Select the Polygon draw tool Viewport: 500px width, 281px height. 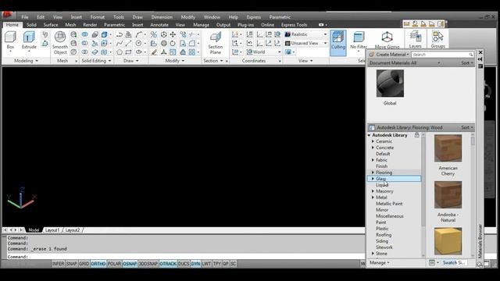[x=120, y=52]
